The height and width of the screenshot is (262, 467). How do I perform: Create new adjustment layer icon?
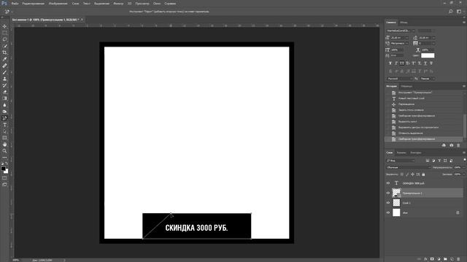point(439,259)
